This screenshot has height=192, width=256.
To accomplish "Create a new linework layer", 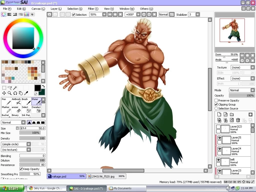I will pos(225,114).
